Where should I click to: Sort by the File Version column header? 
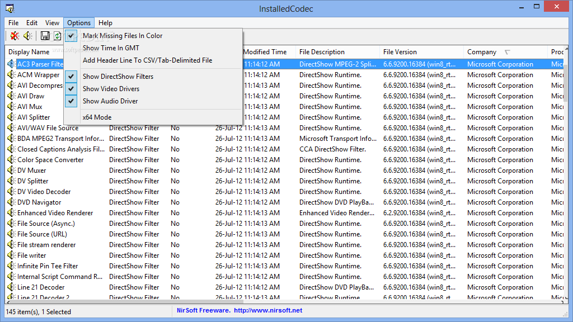tap(422, 52)
